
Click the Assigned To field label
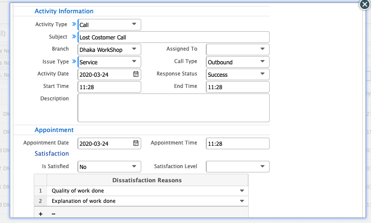tap(182, 49)
